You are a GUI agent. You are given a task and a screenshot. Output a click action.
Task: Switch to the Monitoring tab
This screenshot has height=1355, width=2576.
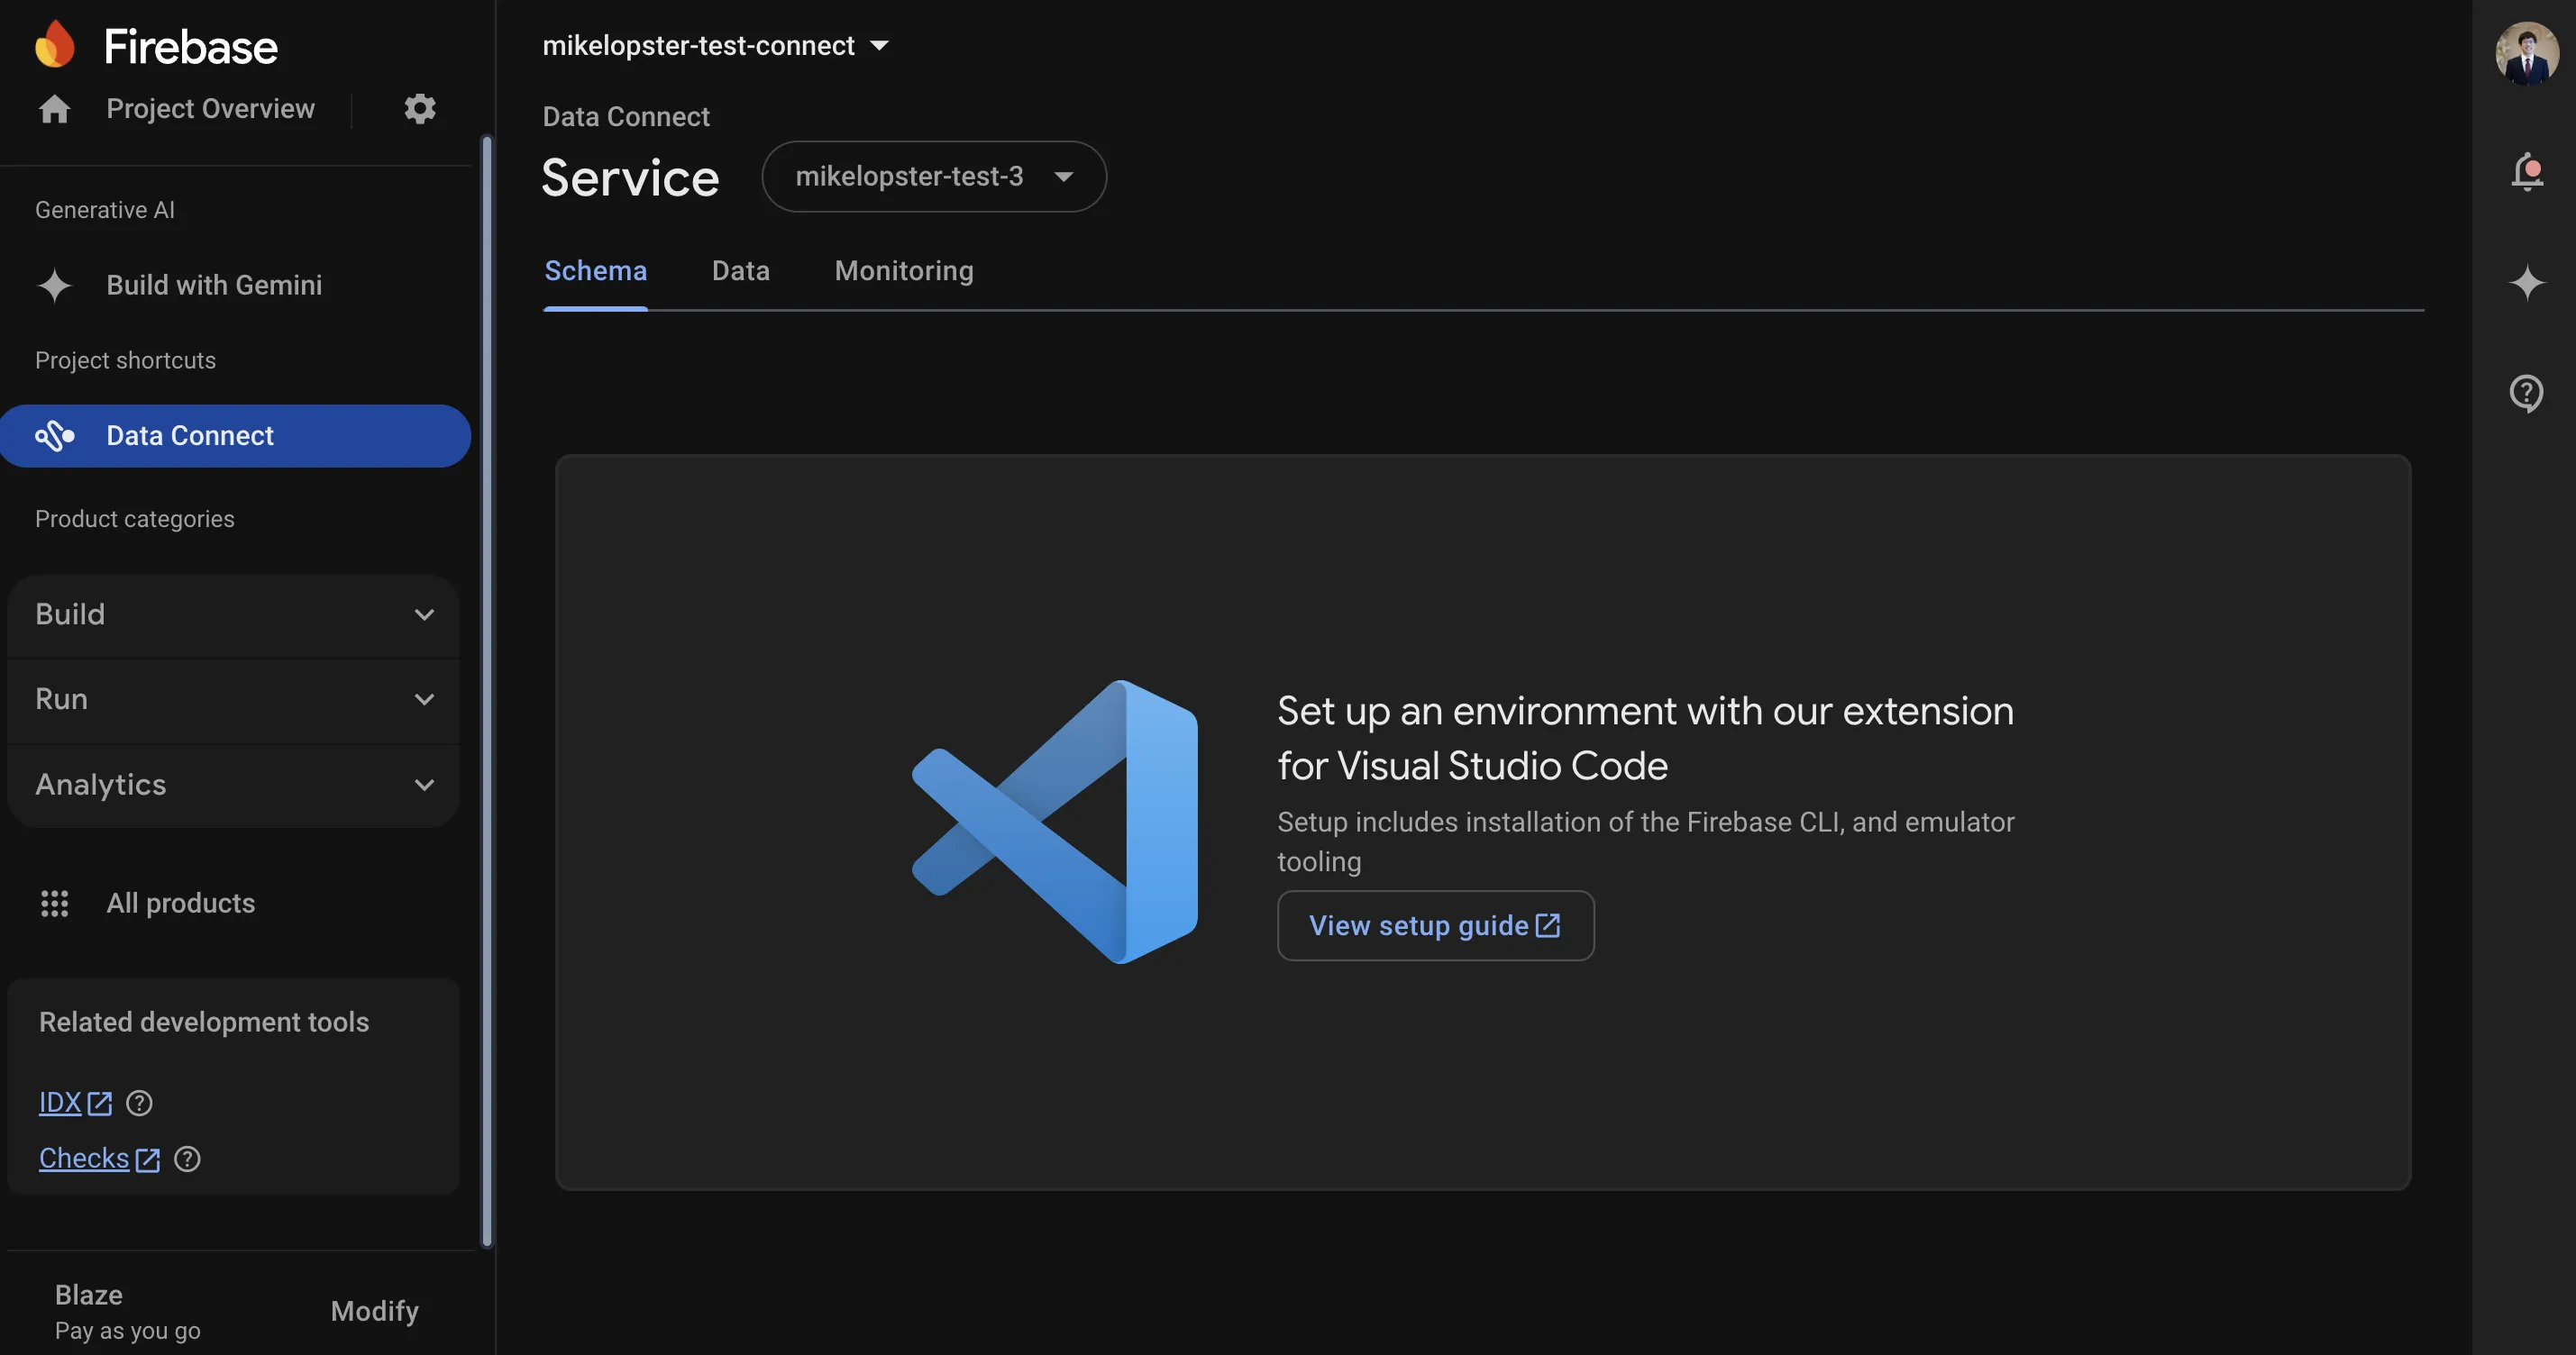pos(904,271)
